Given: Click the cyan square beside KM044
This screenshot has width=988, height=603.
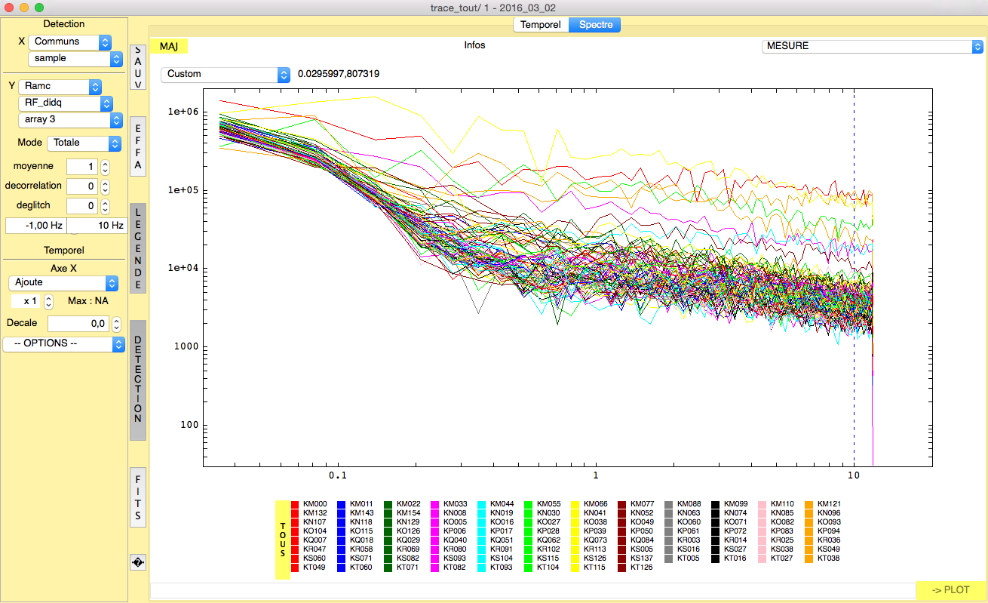Looking at the screenshot, I should point(483,504).
